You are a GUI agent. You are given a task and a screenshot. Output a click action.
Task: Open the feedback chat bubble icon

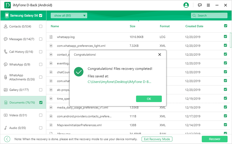(200, 5)
